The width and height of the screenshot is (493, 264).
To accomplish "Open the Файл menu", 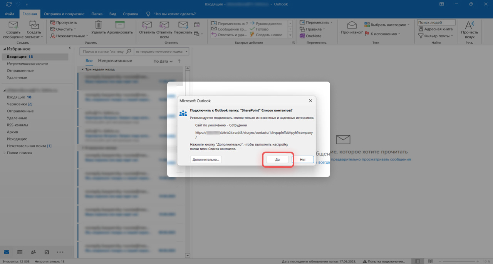I will (9, 14).
